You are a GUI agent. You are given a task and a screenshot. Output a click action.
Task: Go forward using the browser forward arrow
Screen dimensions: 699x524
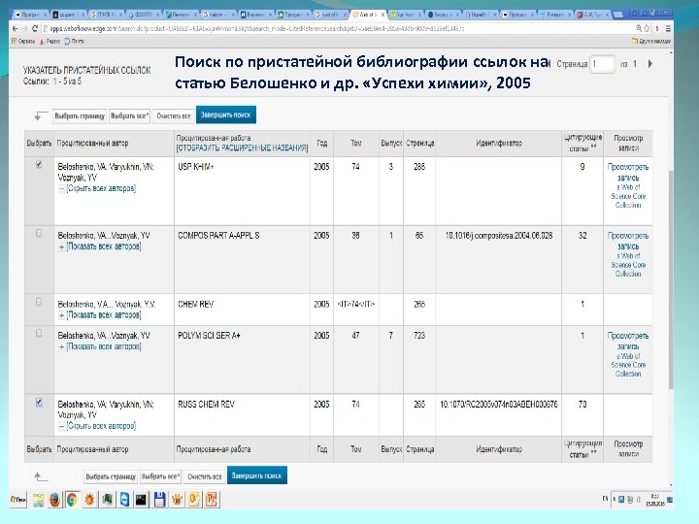24,28
